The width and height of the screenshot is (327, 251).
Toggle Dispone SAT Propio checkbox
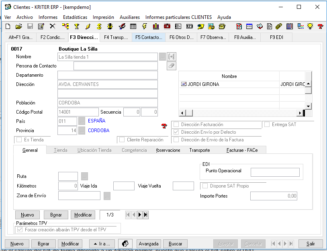coord(205,186)
